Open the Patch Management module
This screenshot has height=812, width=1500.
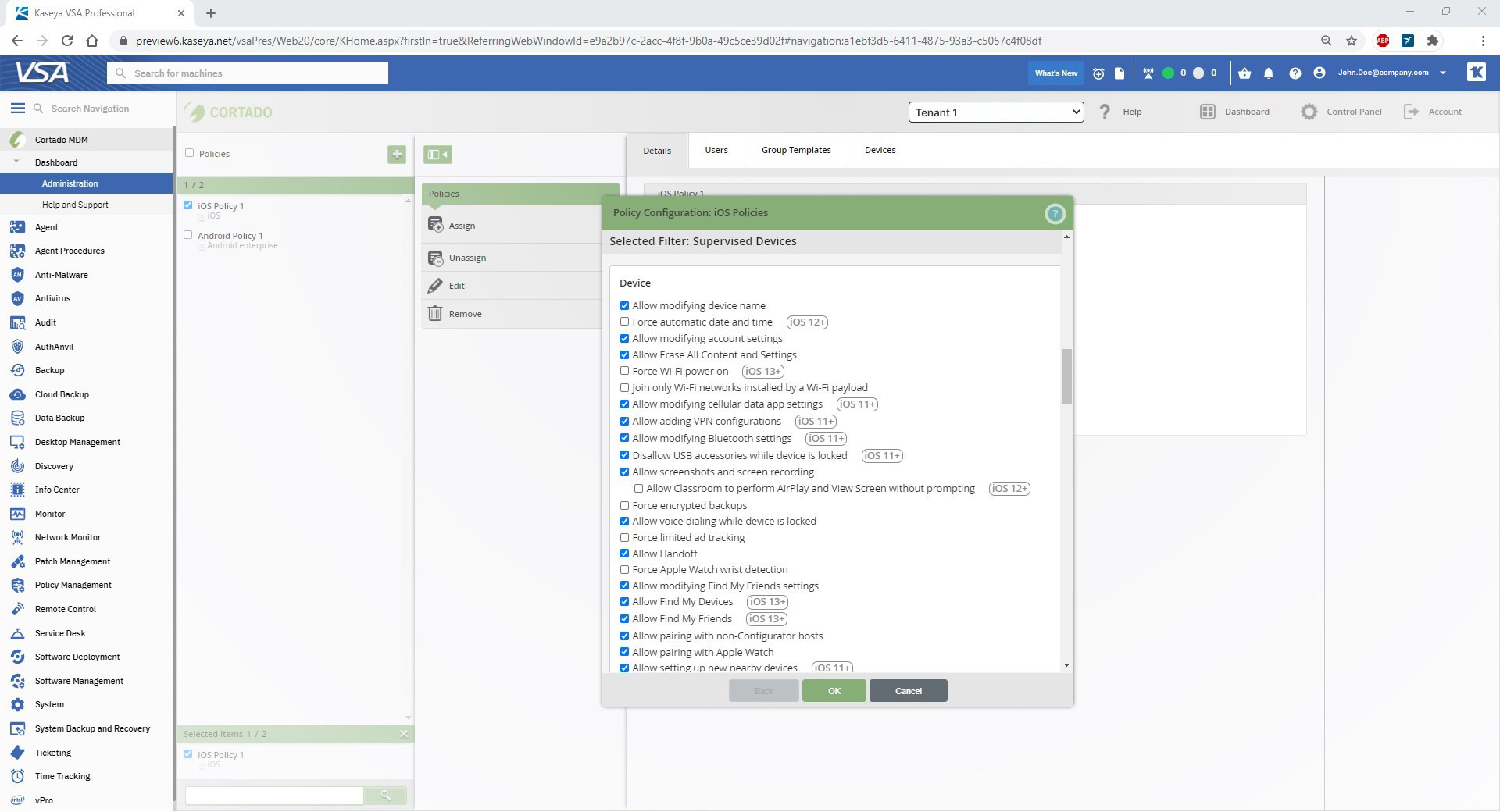(73, 561)
